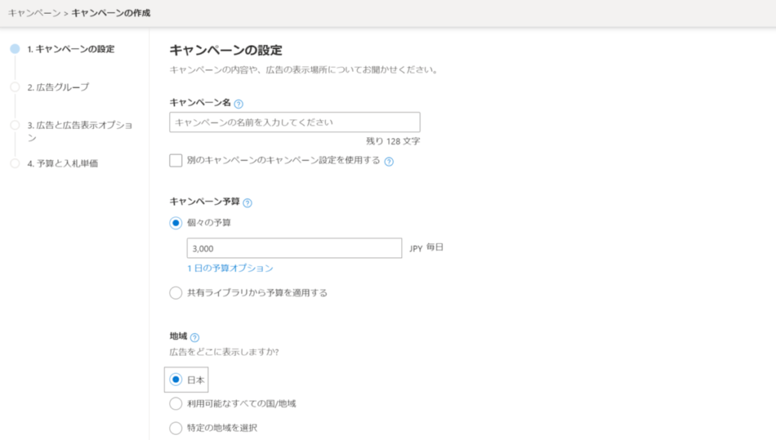The height and width of the screenshot is (440, 776).
Task: Go to step 2. 広告グループ
Action: pos(58,87)
